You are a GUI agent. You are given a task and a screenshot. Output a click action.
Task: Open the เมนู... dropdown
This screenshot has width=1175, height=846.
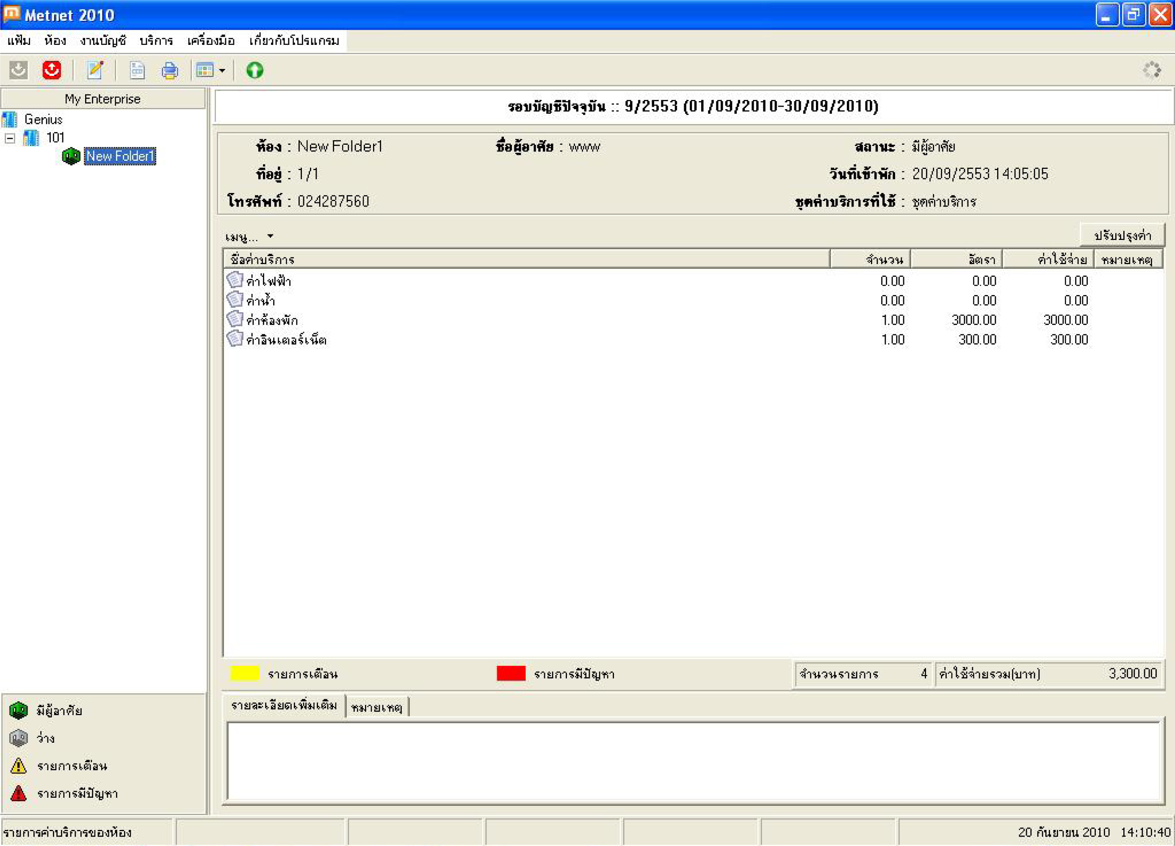point(249,237)
